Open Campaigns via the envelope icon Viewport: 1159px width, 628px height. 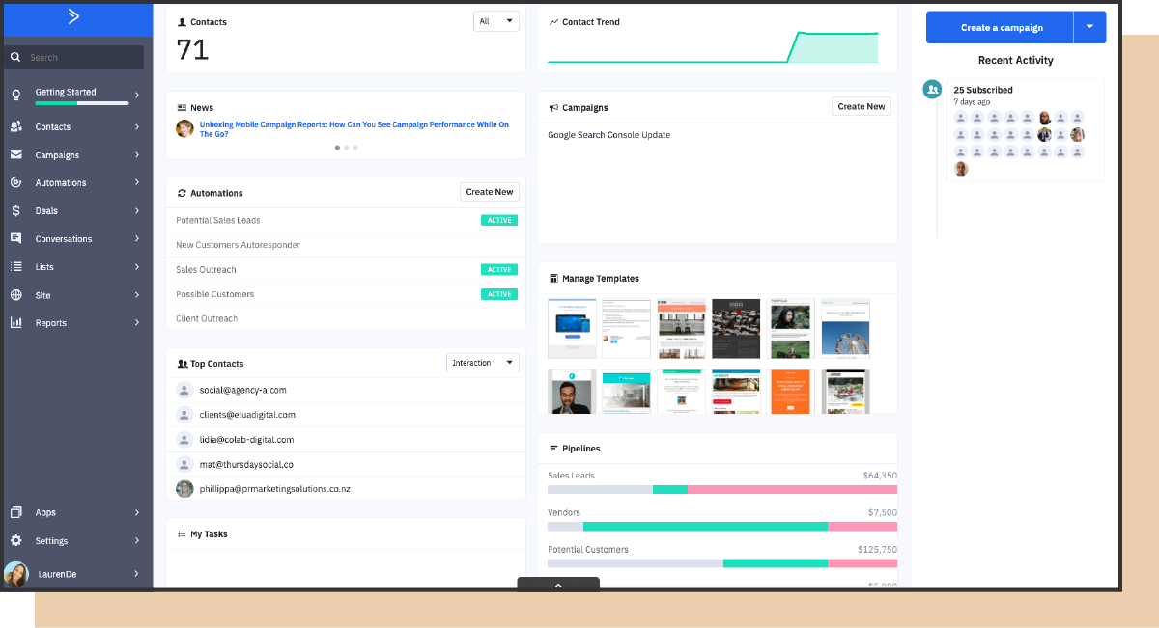click(17, 154)
